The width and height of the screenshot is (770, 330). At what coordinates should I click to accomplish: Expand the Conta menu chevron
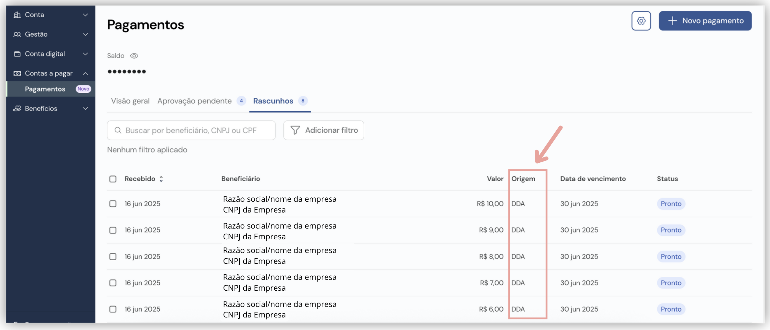coord(86,15)
